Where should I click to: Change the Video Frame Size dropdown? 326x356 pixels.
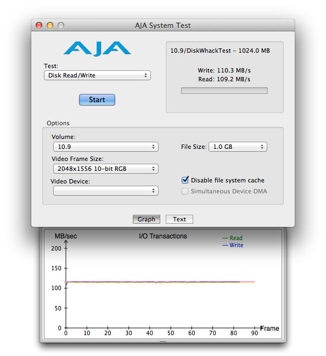(106, 169)
